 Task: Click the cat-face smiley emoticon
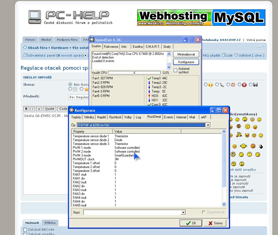pos(247,135)
